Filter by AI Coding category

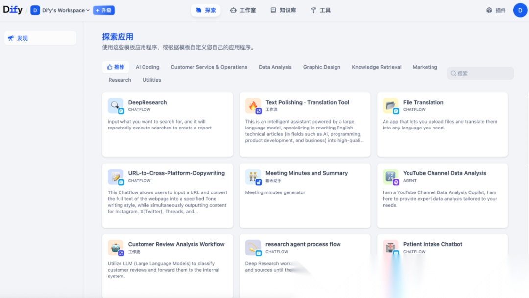tap(147, 67)
